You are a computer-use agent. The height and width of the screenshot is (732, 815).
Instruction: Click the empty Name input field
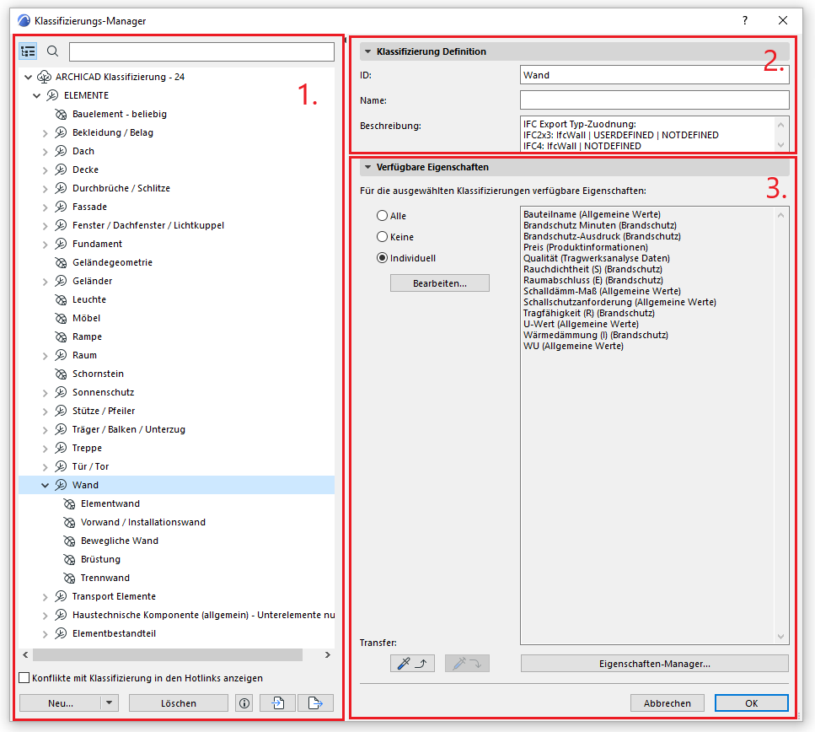point(654,100)
